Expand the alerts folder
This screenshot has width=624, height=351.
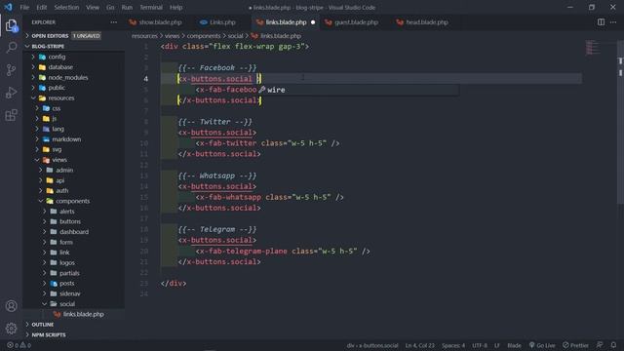point(73,212)
